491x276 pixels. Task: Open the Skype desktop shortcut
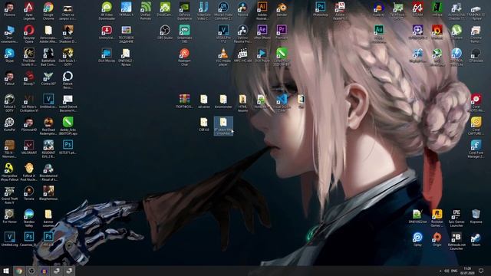(x=9, y=56)
